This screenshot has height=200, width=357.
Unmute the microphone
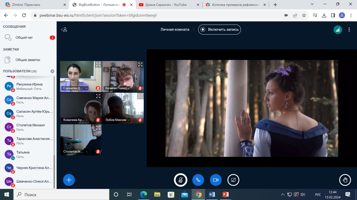click(x=181, y=180)
